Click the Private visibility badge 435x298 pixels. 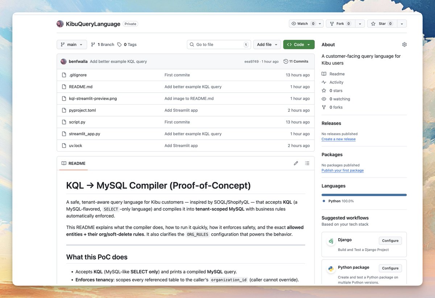click(130, 24)
